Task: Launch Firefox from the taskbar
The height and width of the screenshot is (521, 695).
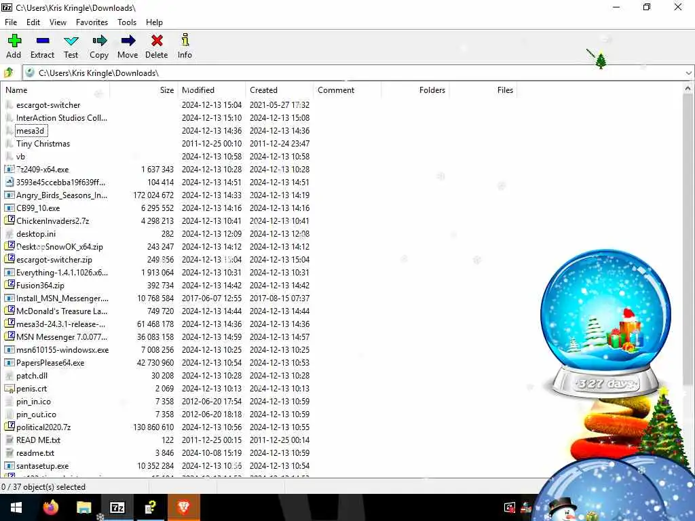Action: pyautogui.click(x=50, y=507)
